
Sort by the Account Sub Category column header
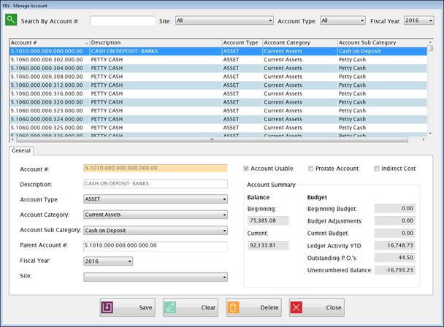pyautogui.click(x=382, y=43)
